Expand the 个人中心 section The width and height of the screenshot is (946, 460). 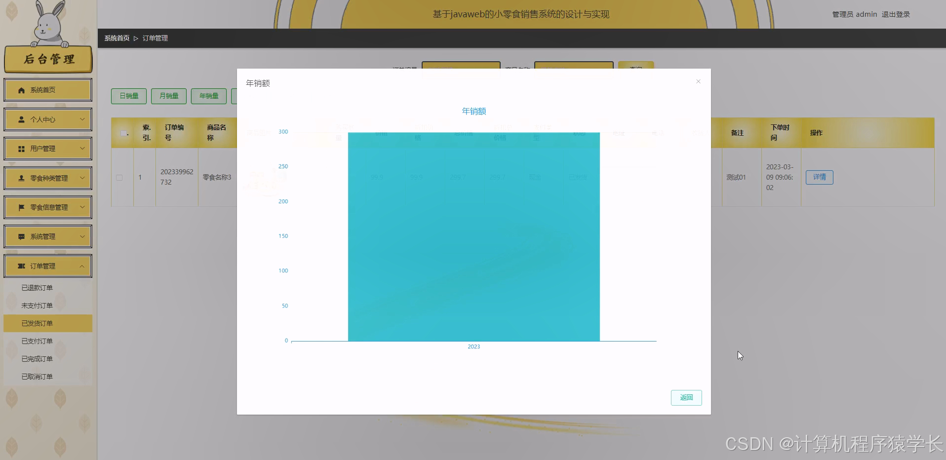47,119
